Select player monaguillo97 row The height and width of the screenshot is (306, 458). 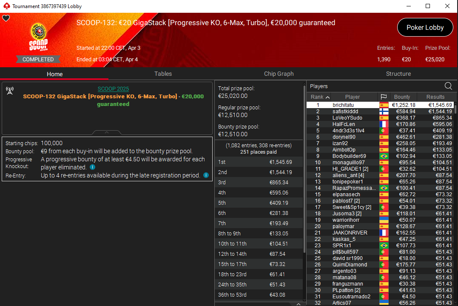pos(380,163)
